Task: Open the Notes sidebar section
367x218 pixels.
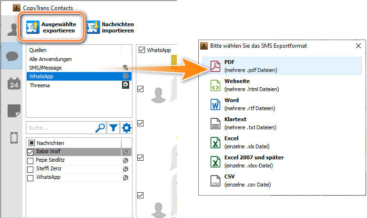Action: point(14,111)
